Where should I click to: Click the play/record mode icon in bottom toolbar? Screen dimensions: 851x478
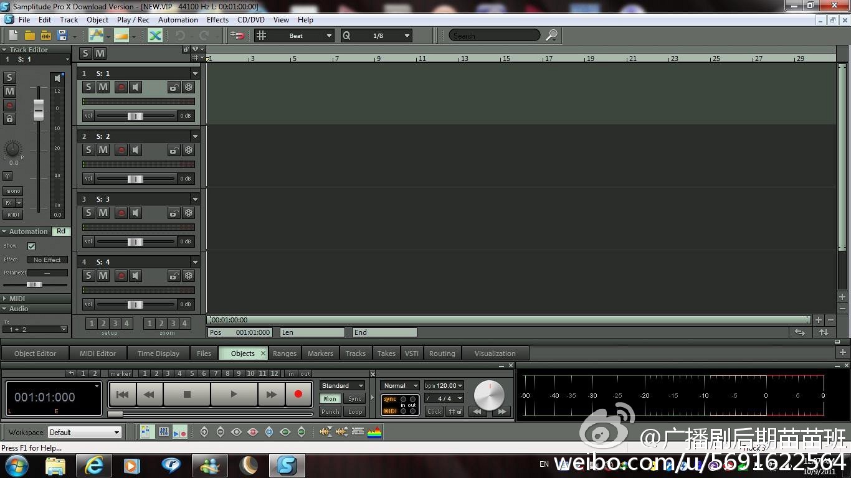pos(179,432)
